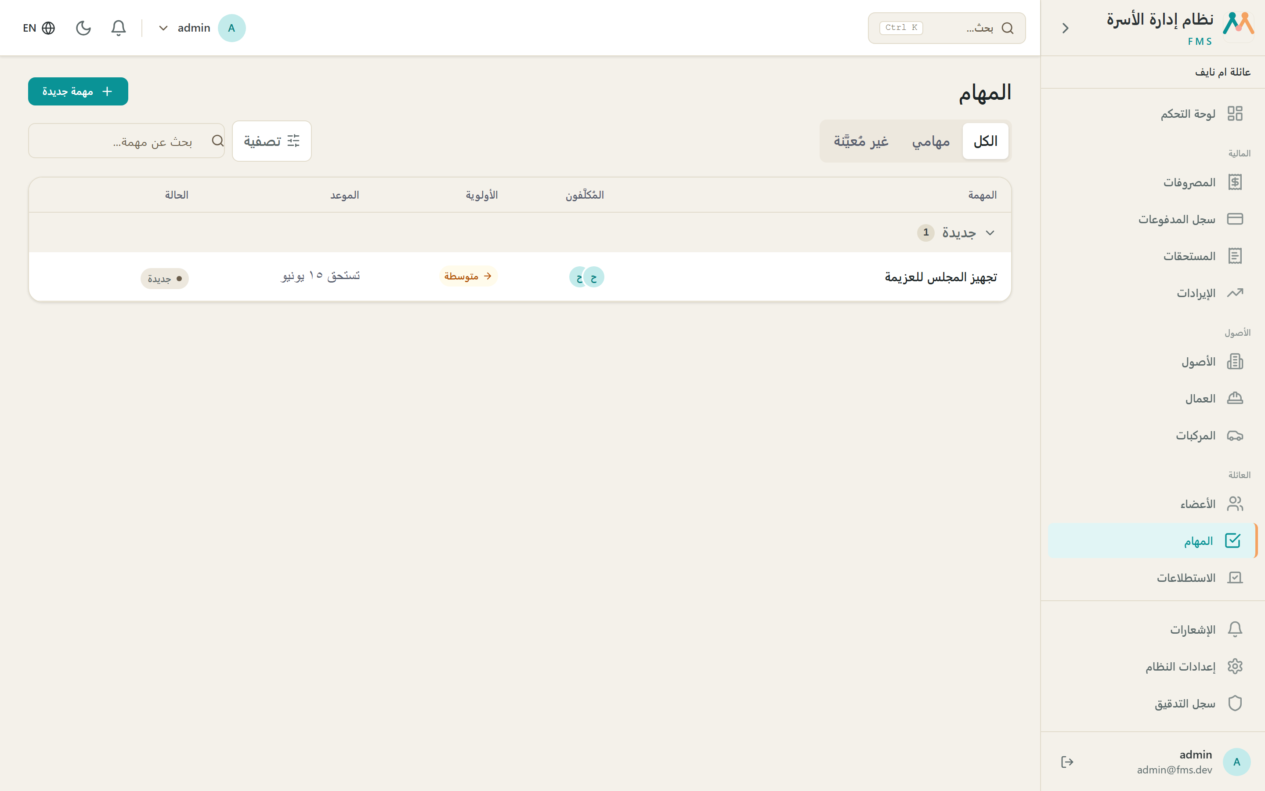
Task: Collapse the sidebar with the chevron
Action: pyautogui.click(x=1065, y=28)
